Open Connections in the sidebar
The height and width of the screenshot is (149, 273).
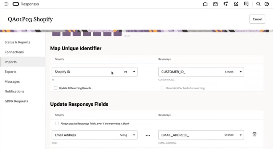click(14, 52)
